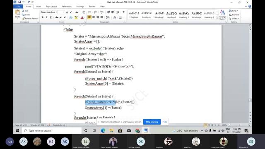Toggle Underline formatting
This screenshot has width=265, height=149.
pyautogui.click(x=51, y=17)
